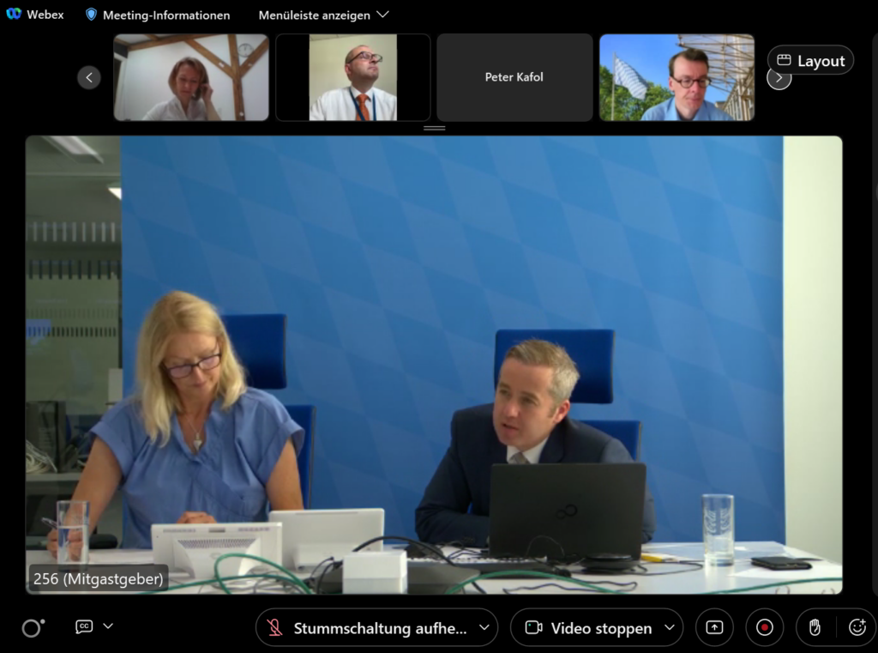The width and height of the screenshot is (878, 653).
Task: Click the Webex logo icon
Action: [14, 15]
